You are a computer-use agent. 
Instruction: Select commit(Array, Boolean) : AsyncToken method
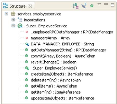click(x=63, y=56)
